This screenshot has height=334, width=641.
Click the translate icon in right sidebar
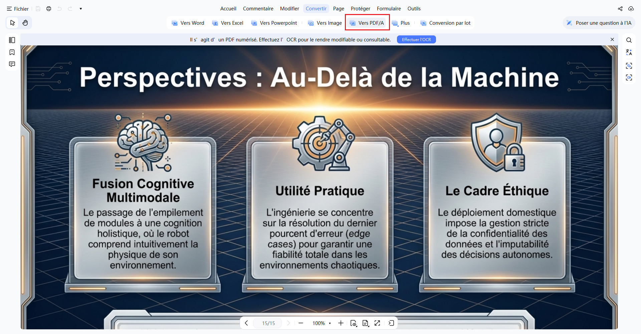[x=629, y=52]
